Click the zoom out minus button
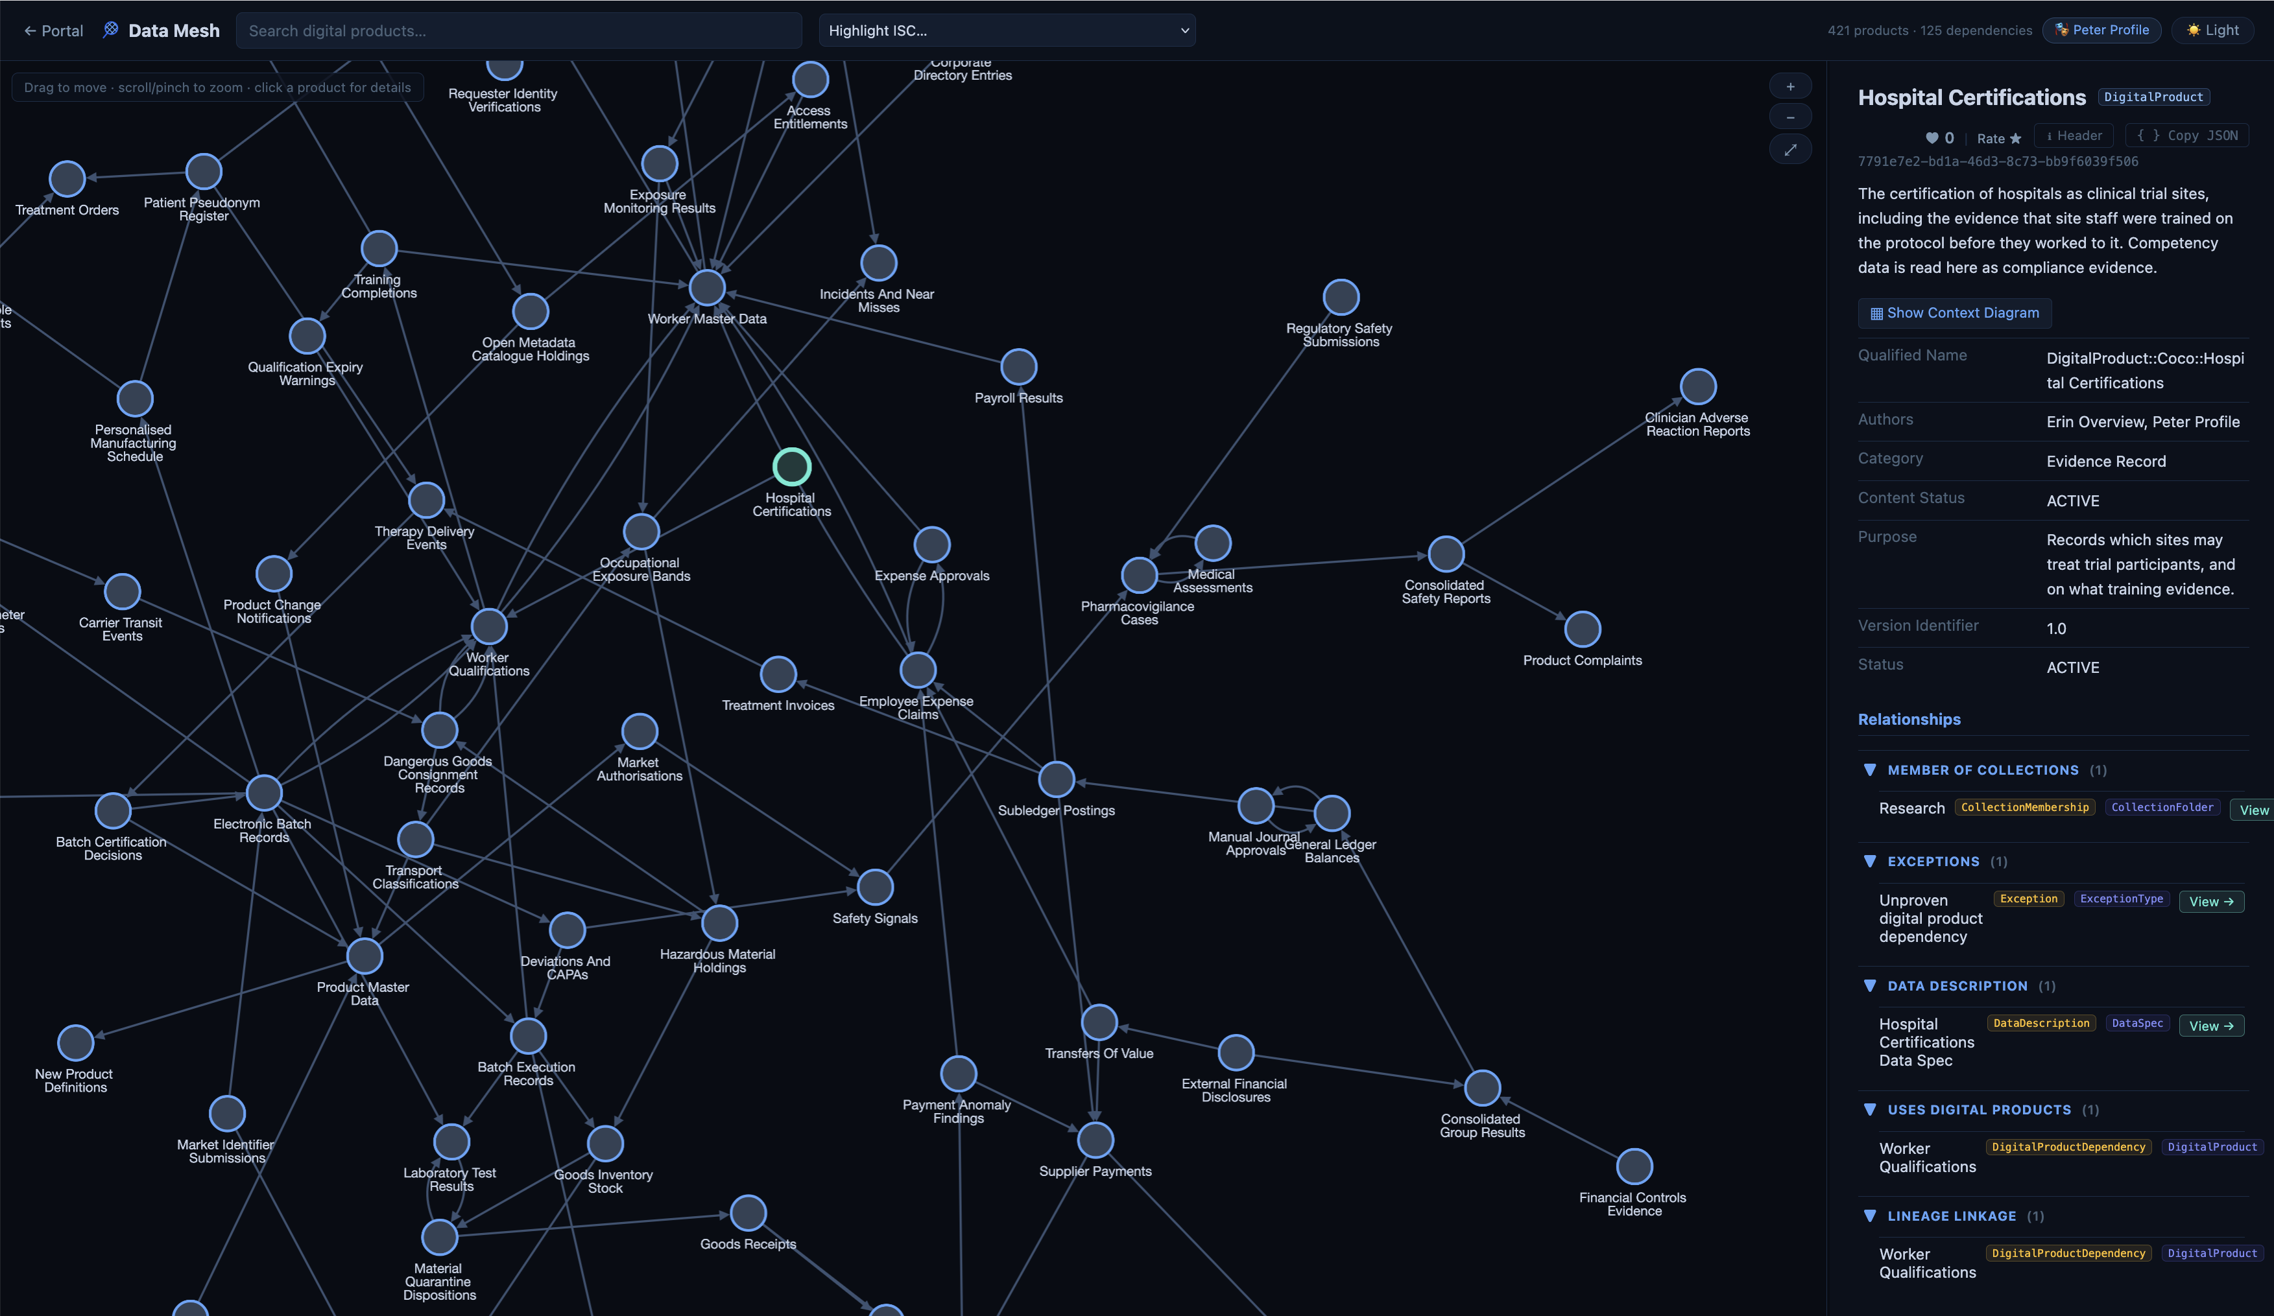Screen dimensions: 2274x1316 1790,117
